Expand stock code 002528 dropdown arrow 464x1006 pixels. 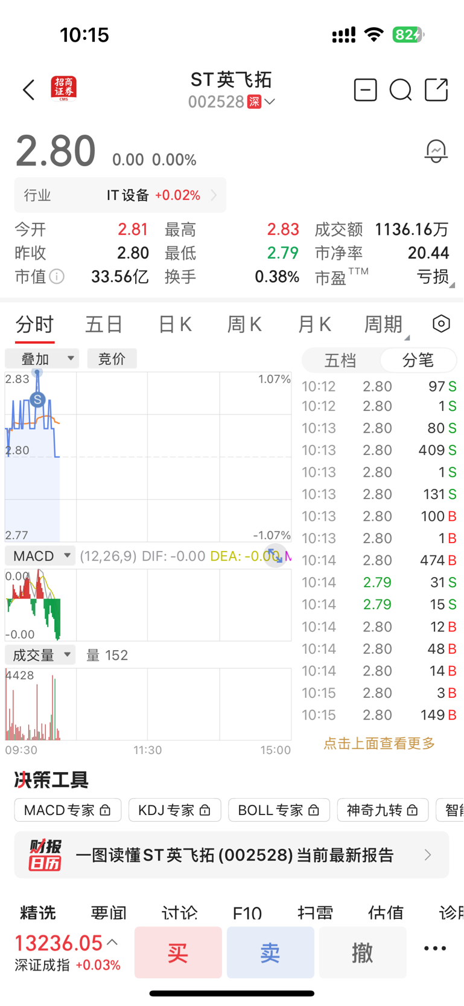pos(270,102)
